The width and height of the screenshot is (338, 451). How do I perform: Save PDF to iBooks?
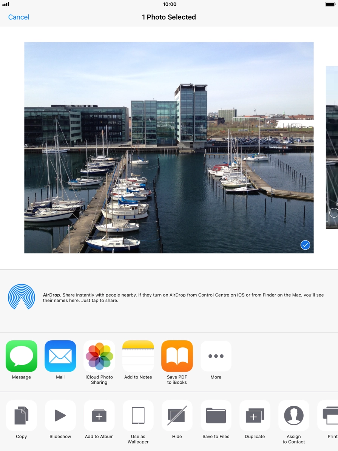tap(177, 356)
